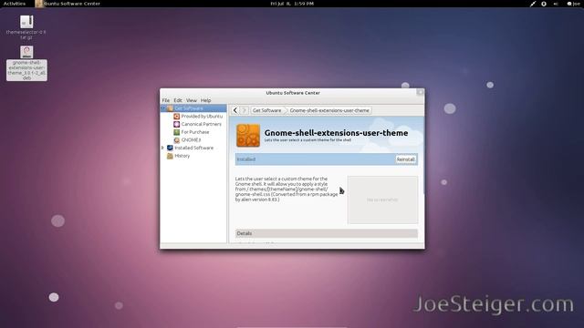Open the View menu

tap(192, 100)
